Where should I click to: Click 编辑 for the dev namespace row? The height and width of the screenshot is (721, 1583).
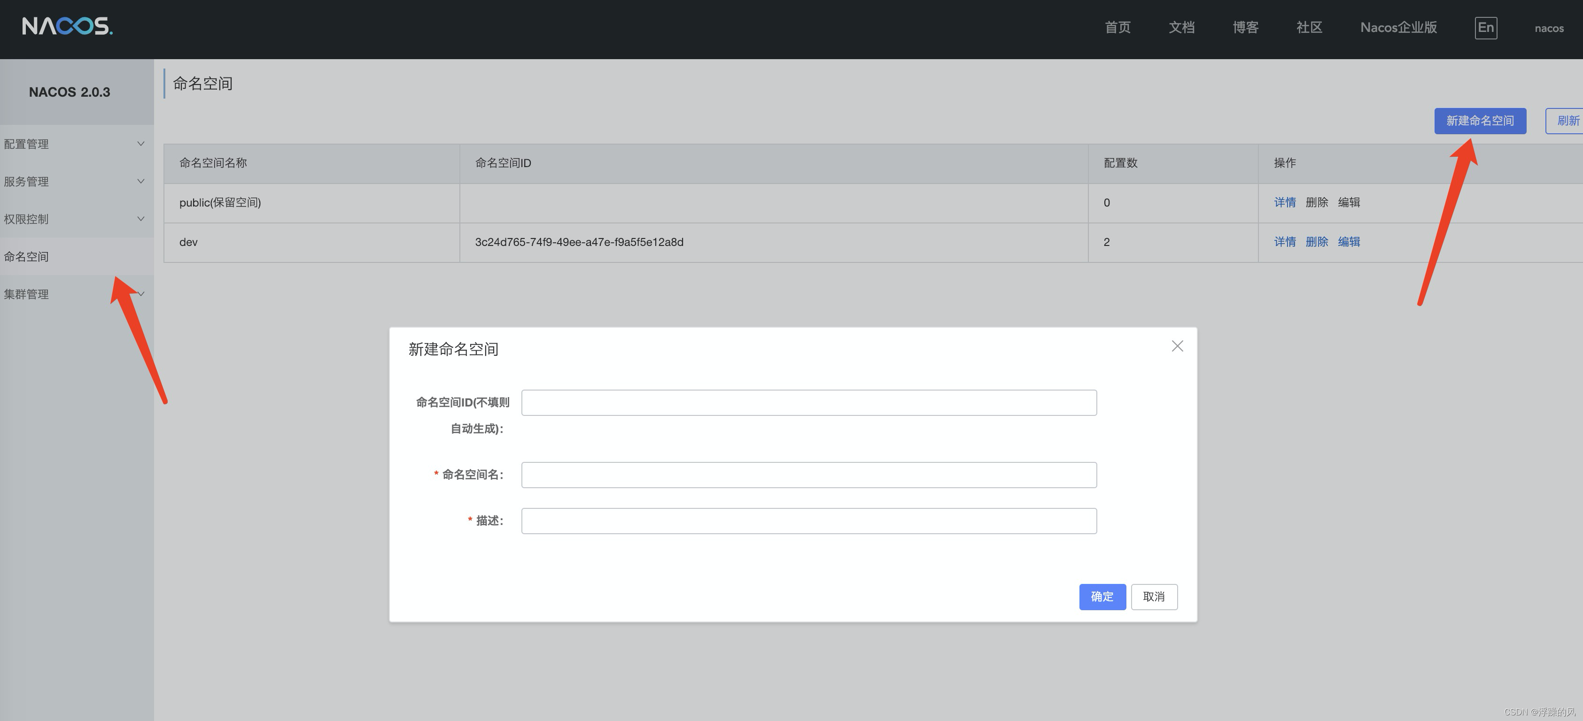coord(1349,242)
